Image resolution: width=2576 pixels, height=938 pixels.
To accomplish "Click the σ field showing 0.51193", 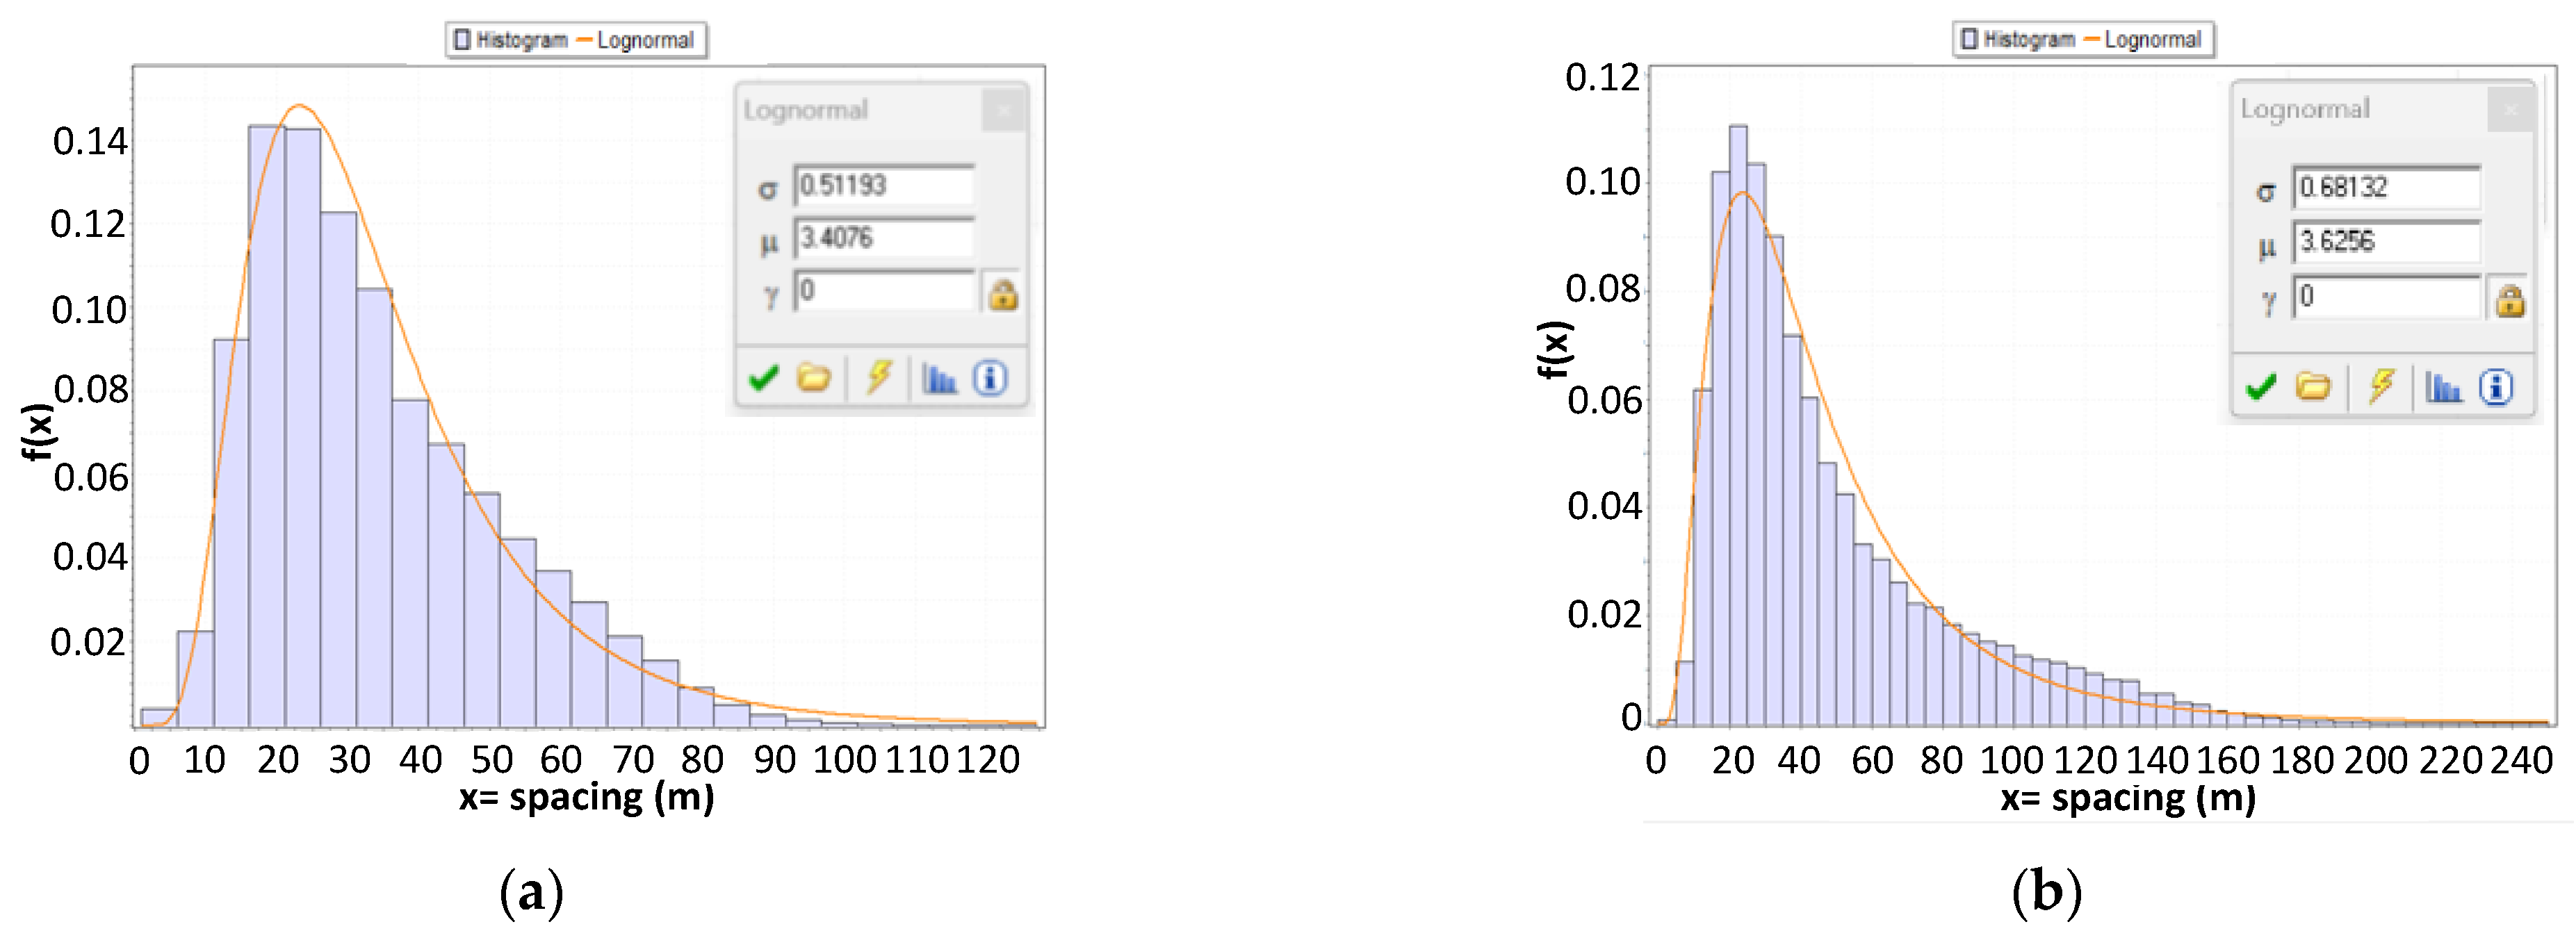I will click(883, 185).
